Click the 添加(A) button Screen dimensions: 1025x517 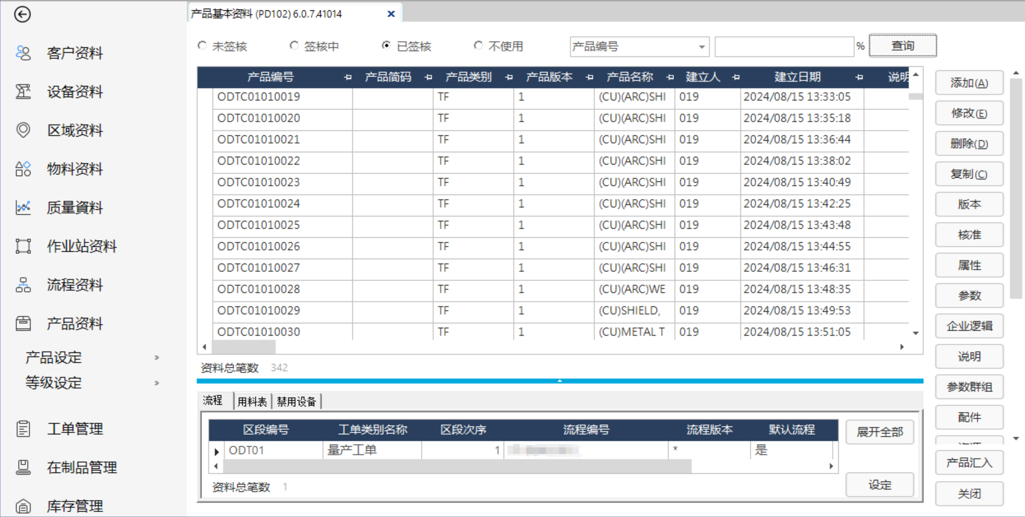pyautogui.click(x=969, y=83)
